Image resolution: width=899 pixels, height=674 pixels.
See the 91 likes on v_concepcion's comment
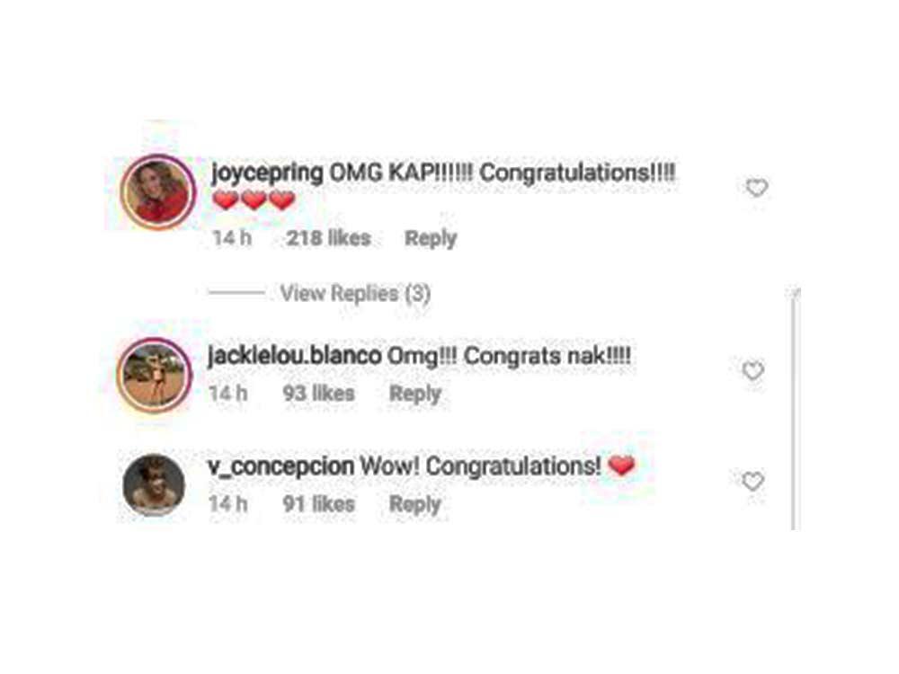319,504
